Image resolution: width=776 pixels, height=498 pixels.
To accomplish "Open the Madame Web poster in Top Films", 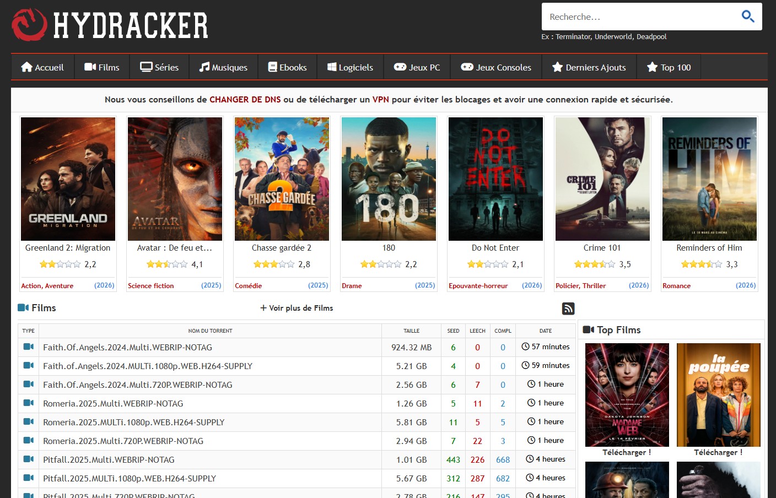I will click(627, 395).
